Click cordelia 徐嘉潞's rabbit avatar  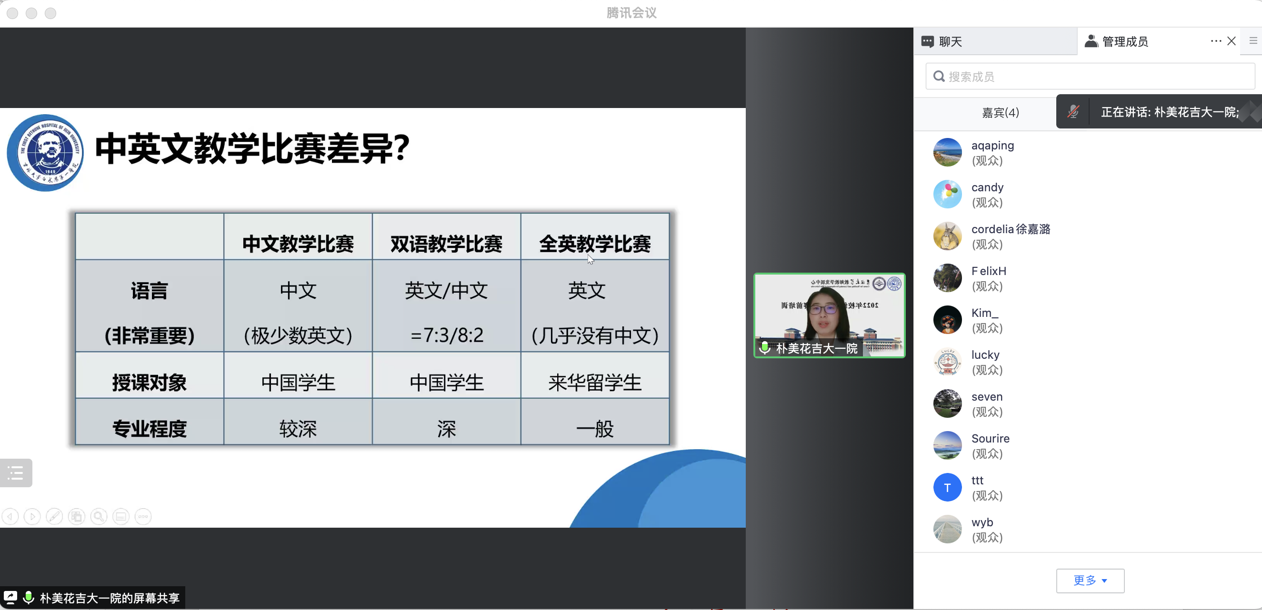click(947, 236)
